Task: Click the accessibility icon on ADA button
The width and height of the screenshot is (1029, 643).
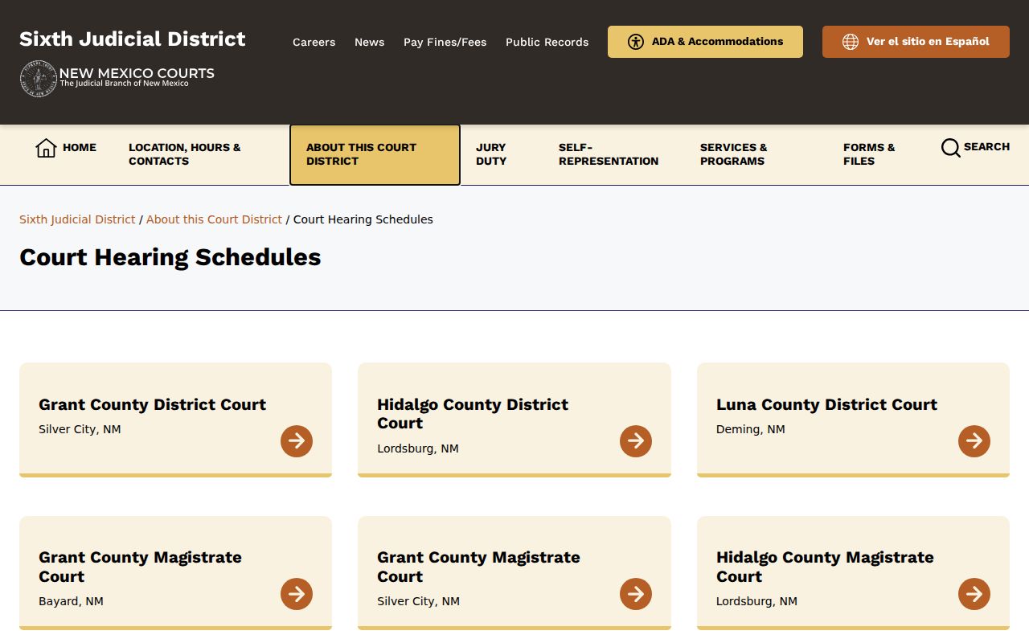Action: [x=636, y=42]
